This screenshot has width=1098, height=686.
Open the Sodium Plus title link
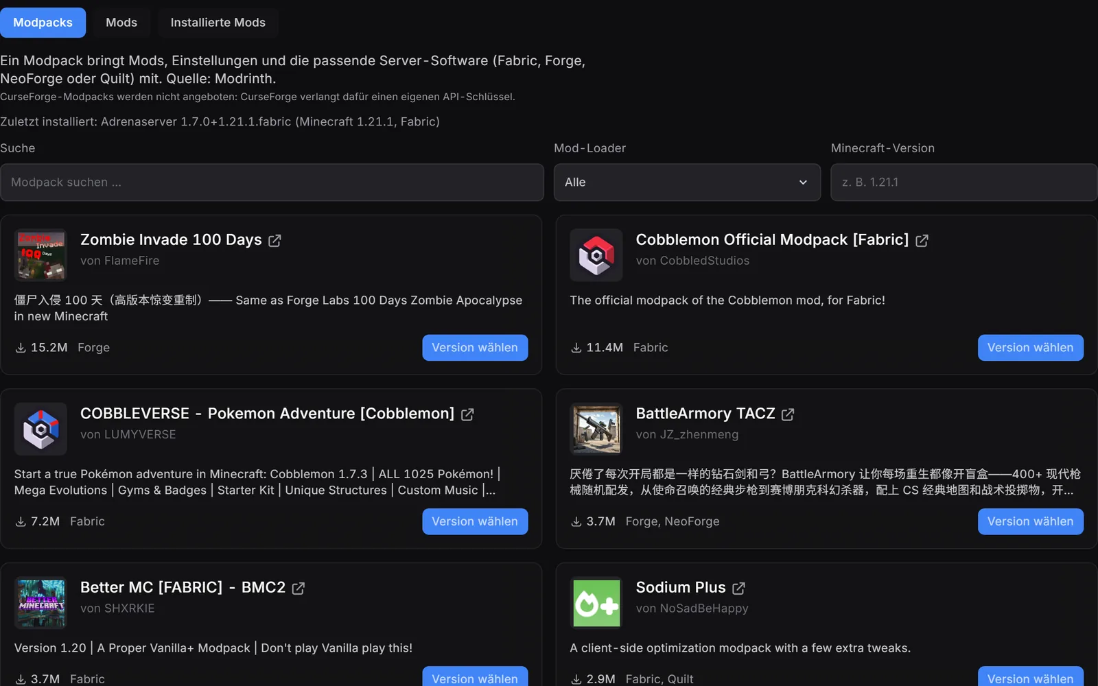pyautogui.click(x=681, y=588)
